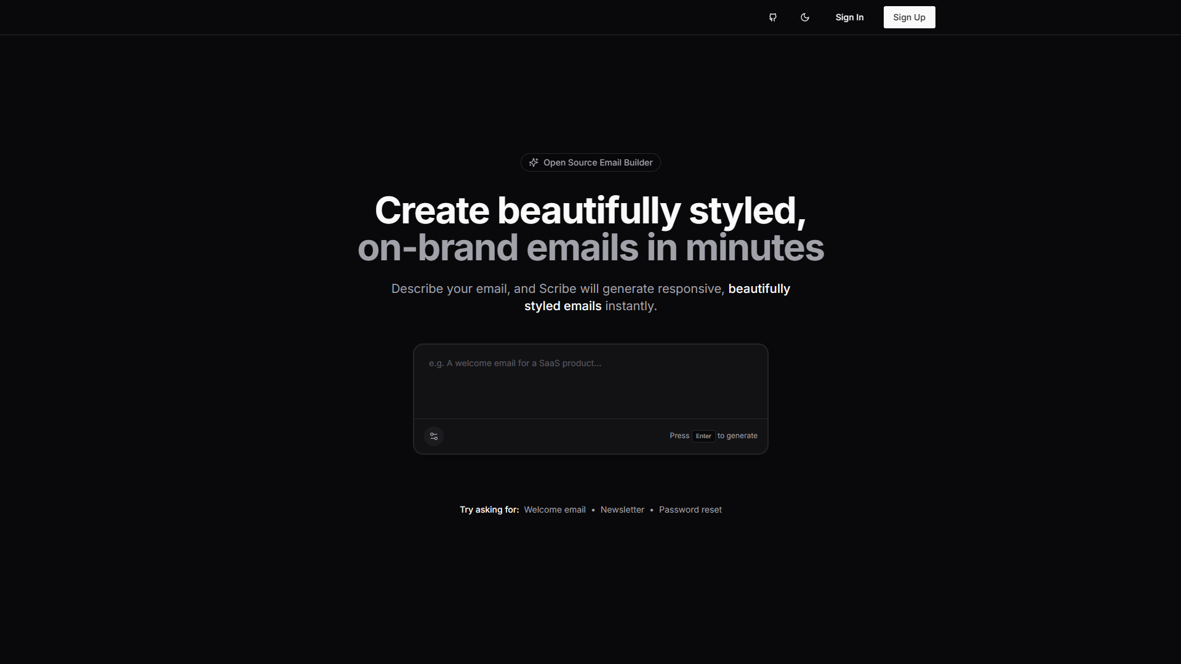
Task: Click the 'Try asking for:' label
Action: click(489, 510)
